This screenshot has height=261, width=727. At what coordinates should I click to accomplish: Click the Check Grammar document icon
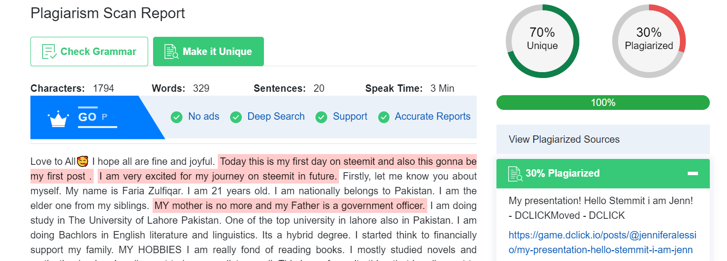coord(50,52)
